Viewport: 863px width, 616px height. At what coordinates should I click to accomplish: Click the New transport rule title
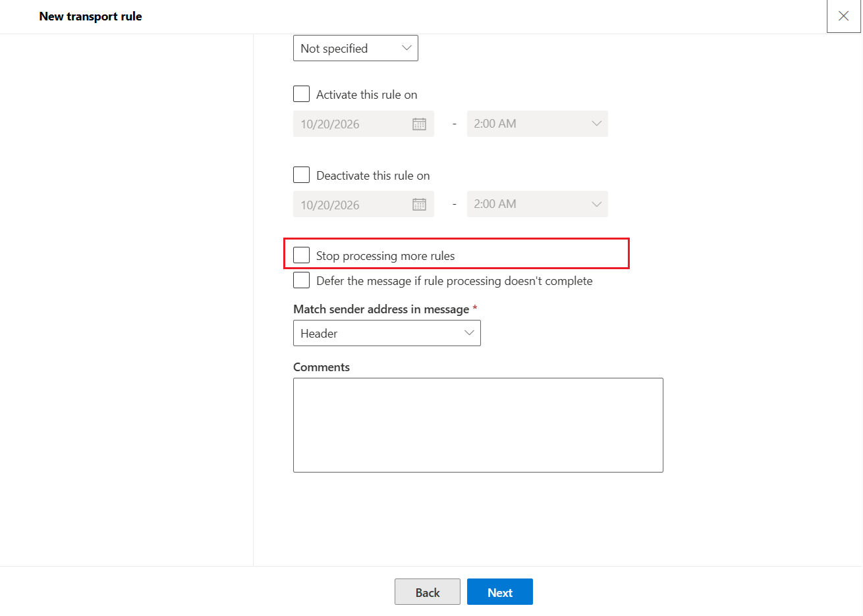[91, 16]
